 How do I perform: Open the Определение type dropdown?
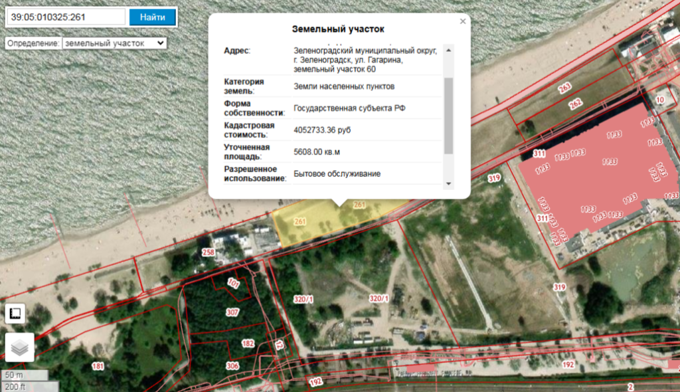(x=114, y=43)
